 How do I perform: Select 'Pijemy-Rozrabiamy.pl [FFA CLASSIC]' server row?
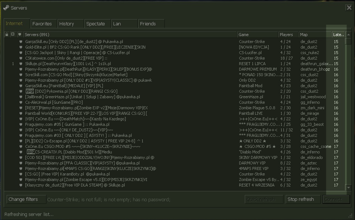coord(174,163)
